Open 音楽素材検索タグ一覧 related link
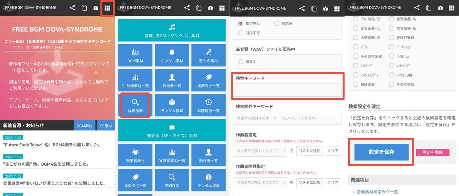Viewport: 459px width, 196px height. (x=377, y=192)
